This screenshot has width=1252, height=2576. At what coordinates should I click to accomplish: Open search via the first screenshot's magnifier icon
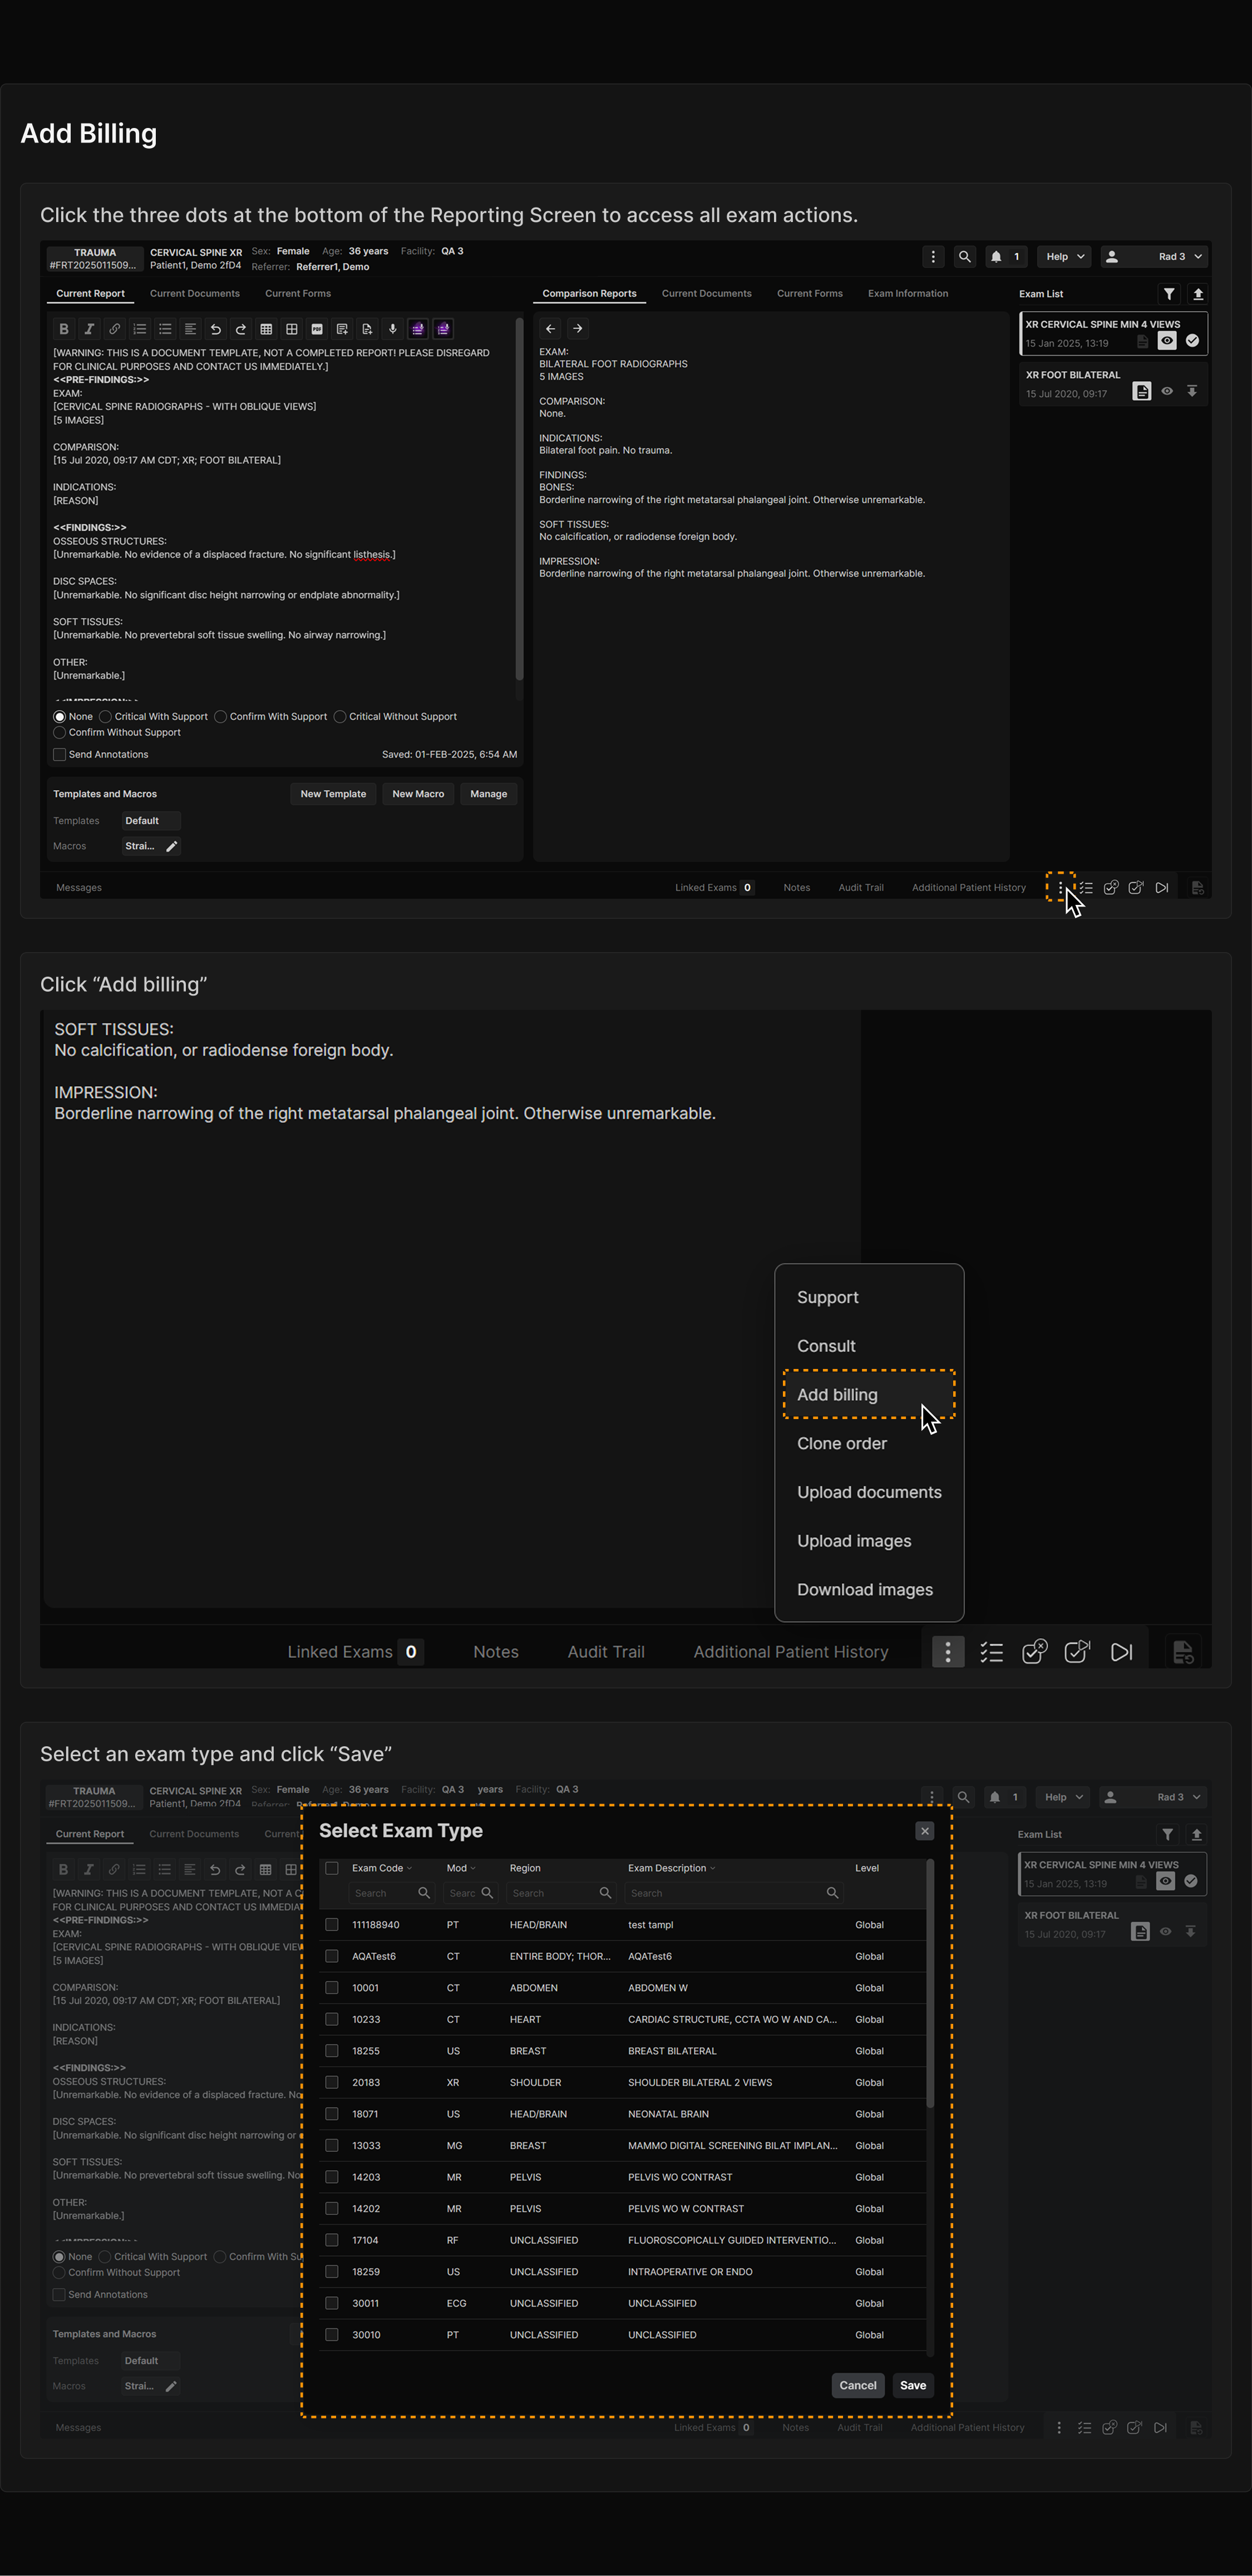click(x=964, y=257)
